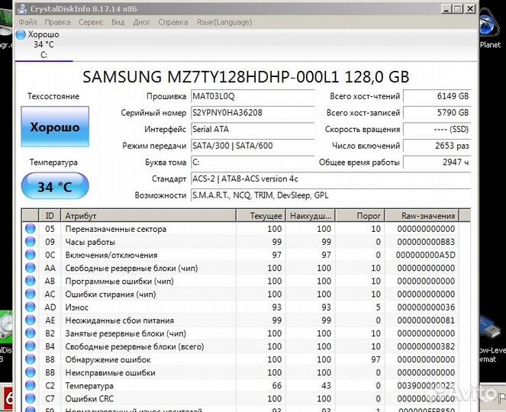Click status orb for AB Программные ошибки
The image size is (506, 412).
point(31,281)
